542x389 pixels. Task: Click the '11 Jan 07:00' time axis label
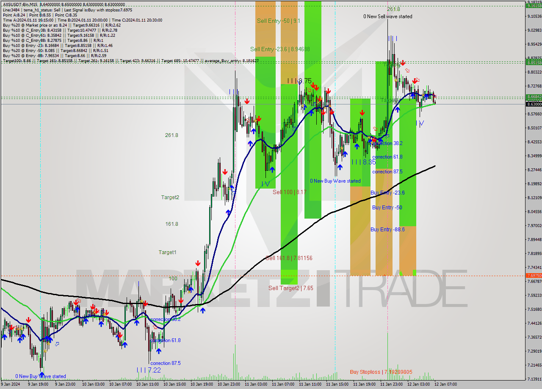click(283, 384)
